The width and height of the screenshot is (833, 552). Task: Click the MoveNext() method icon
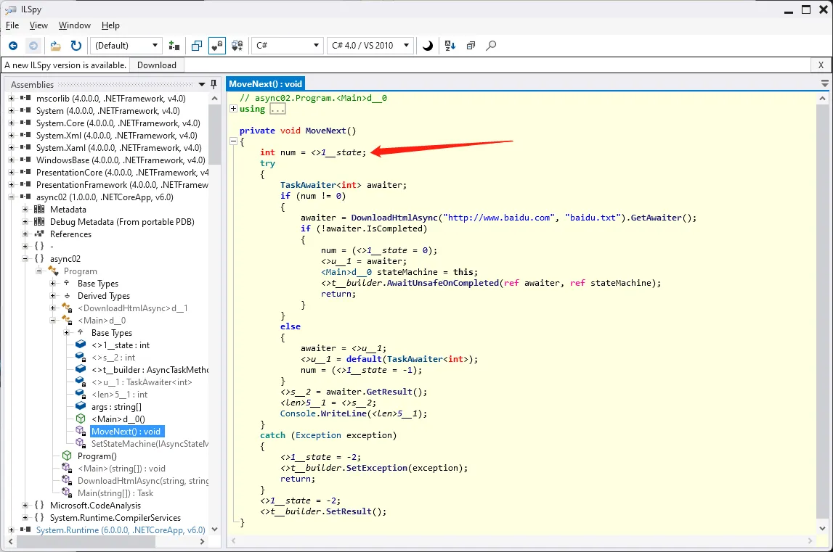coord(81,431)
